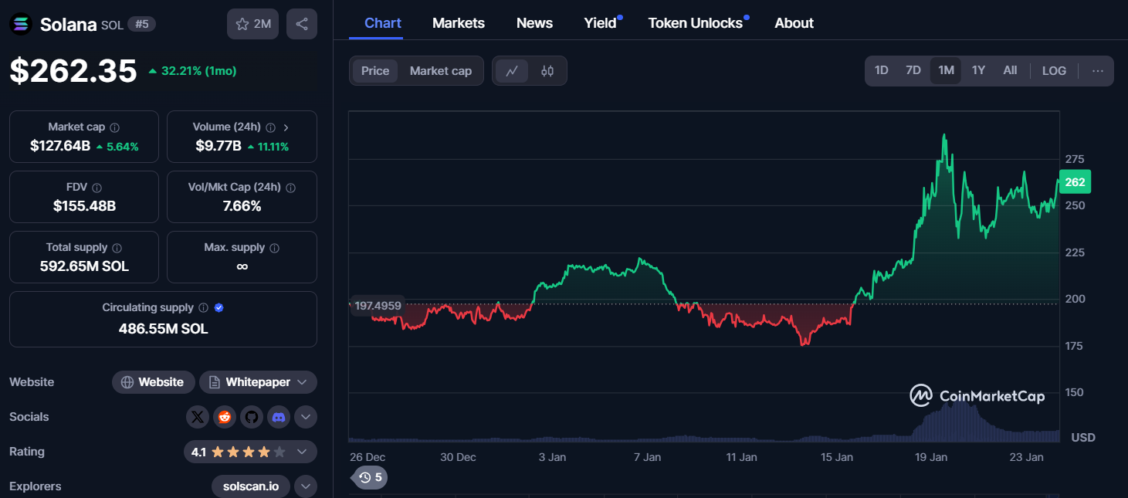This screenshot has height=498, width=1128.
Task: Set chart range to All
Action: click(x=1010, y=71)
